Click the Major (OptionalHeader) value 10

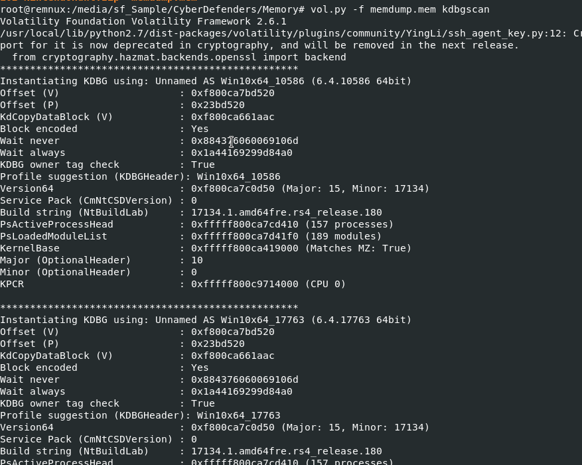tap(197, 260)
